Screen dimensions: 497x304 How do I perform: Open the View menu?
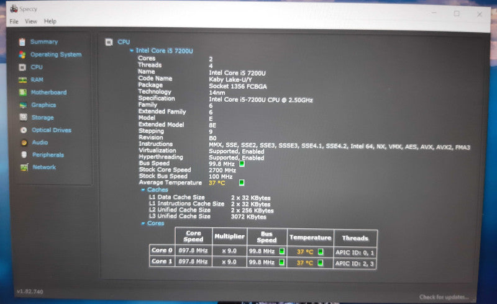coord(31,22)
